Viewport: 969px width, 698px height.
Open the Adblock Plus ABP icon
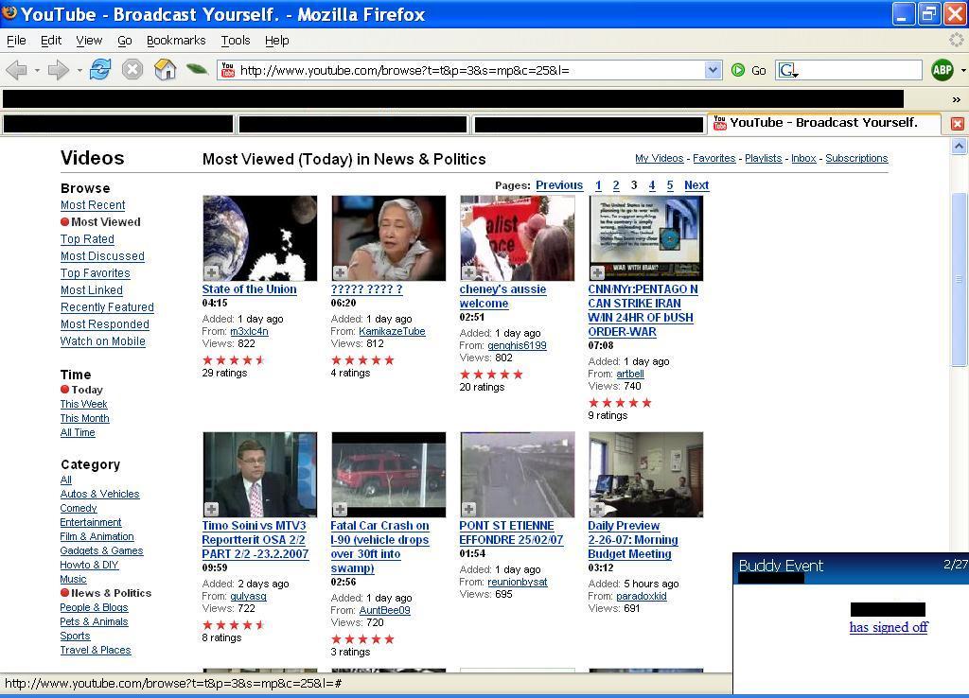pos(942,70)
